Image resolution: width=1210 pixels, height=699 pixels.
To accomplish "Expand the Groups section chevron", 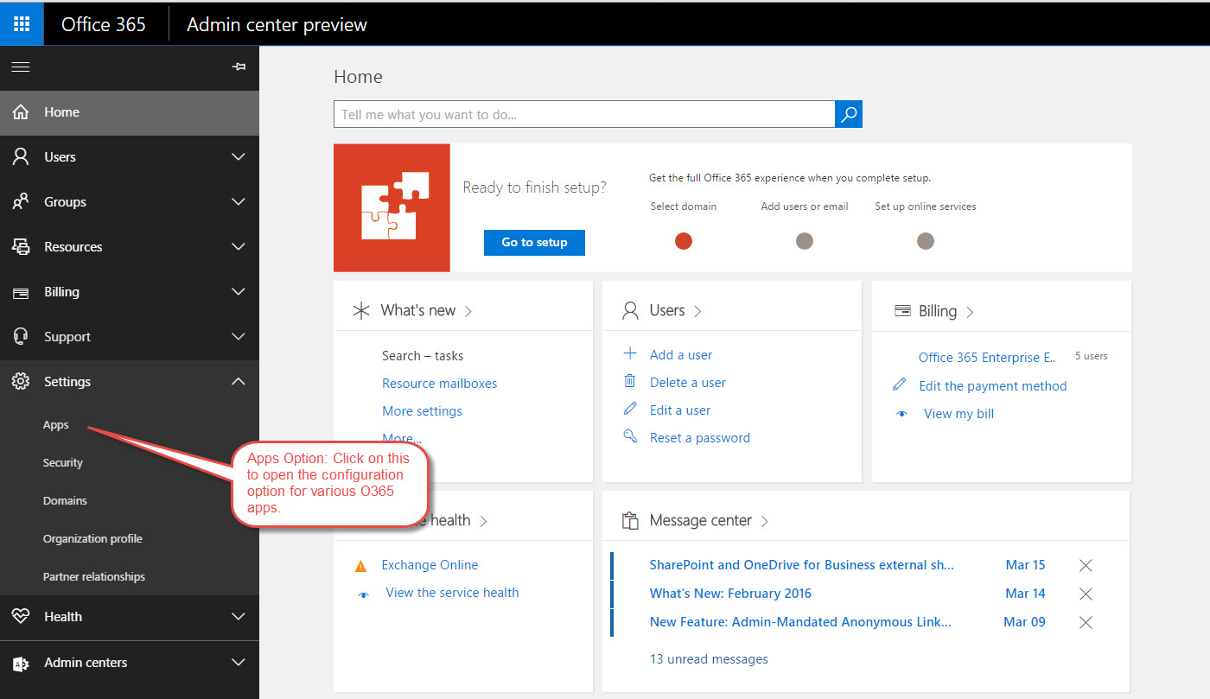I will click(x=239, y=202).
